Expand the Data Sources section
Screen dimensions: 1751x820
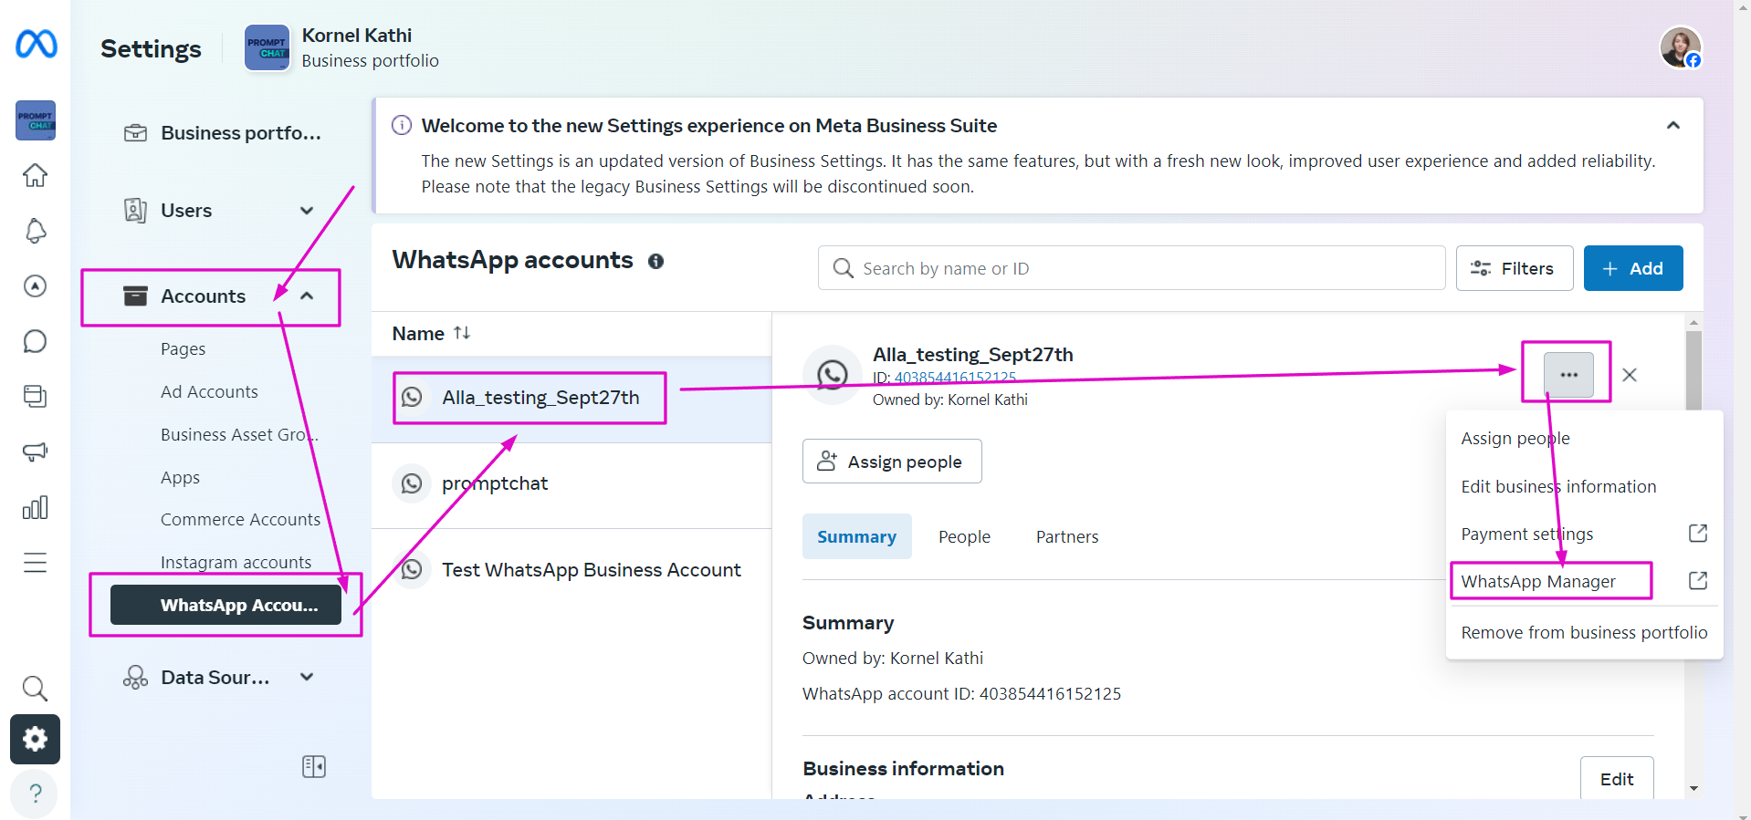[307, 677]
